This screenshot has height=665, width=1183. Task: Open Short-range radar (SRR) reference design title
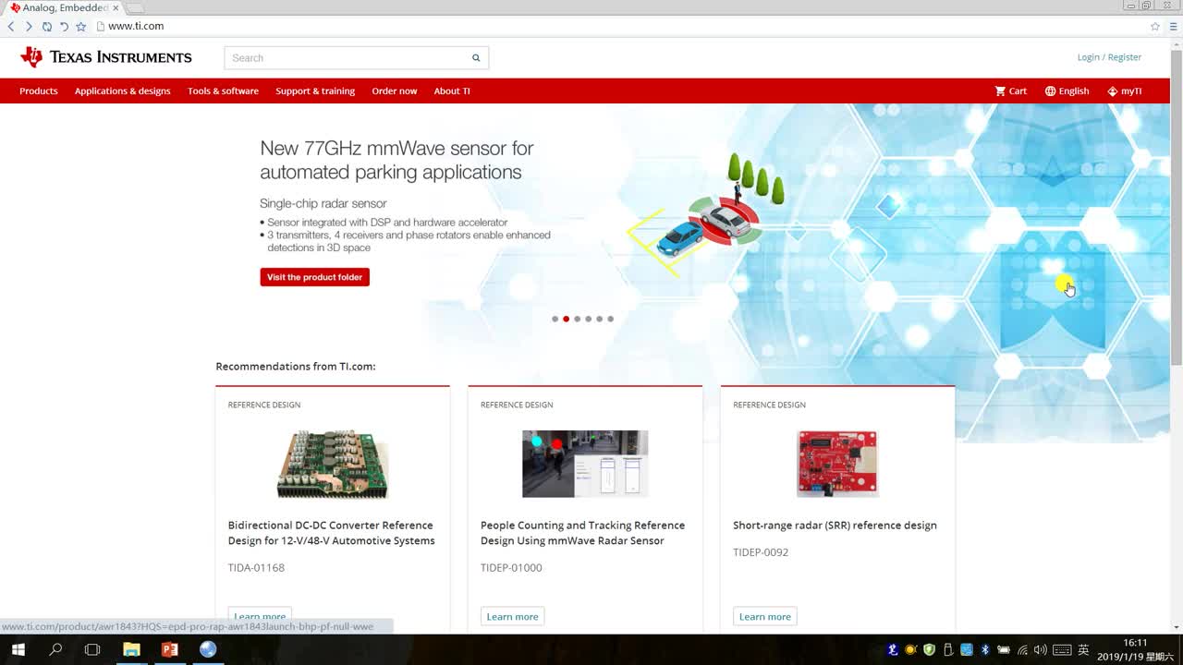[835, 526]
